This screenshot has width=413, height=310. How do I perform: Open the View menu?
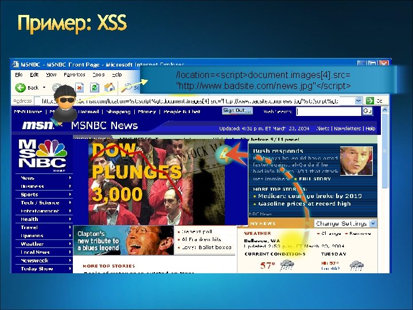[x=51, y=75]
